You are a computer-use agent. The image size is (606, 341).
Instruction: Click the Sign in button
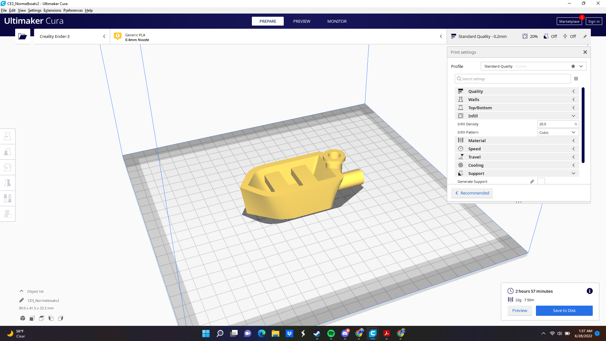click(x=594, y=21)
